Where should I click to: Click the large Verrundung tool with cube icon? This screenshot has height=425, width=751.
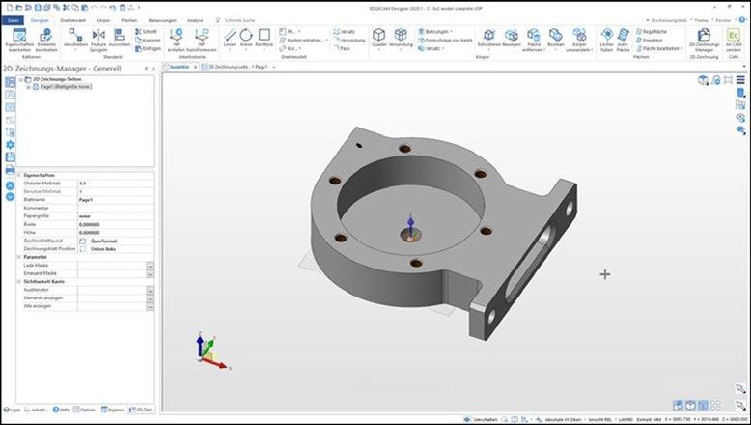(x=401, y=39)
